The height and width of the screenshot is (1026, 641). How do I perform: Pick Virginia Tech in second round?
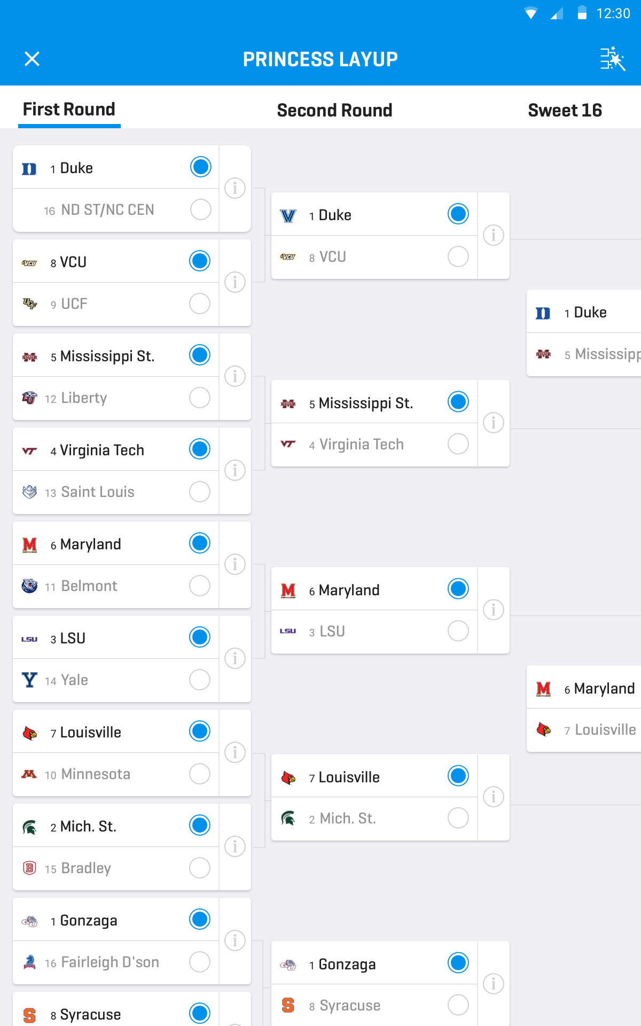click(458, 444)
